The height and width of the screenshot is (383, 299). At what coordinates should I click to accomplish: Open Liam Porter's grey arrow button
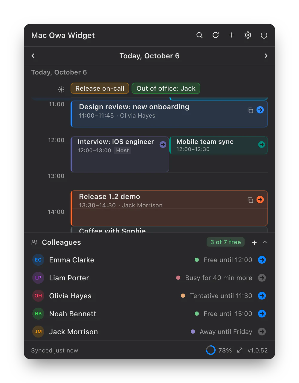[x=262, y=278]
